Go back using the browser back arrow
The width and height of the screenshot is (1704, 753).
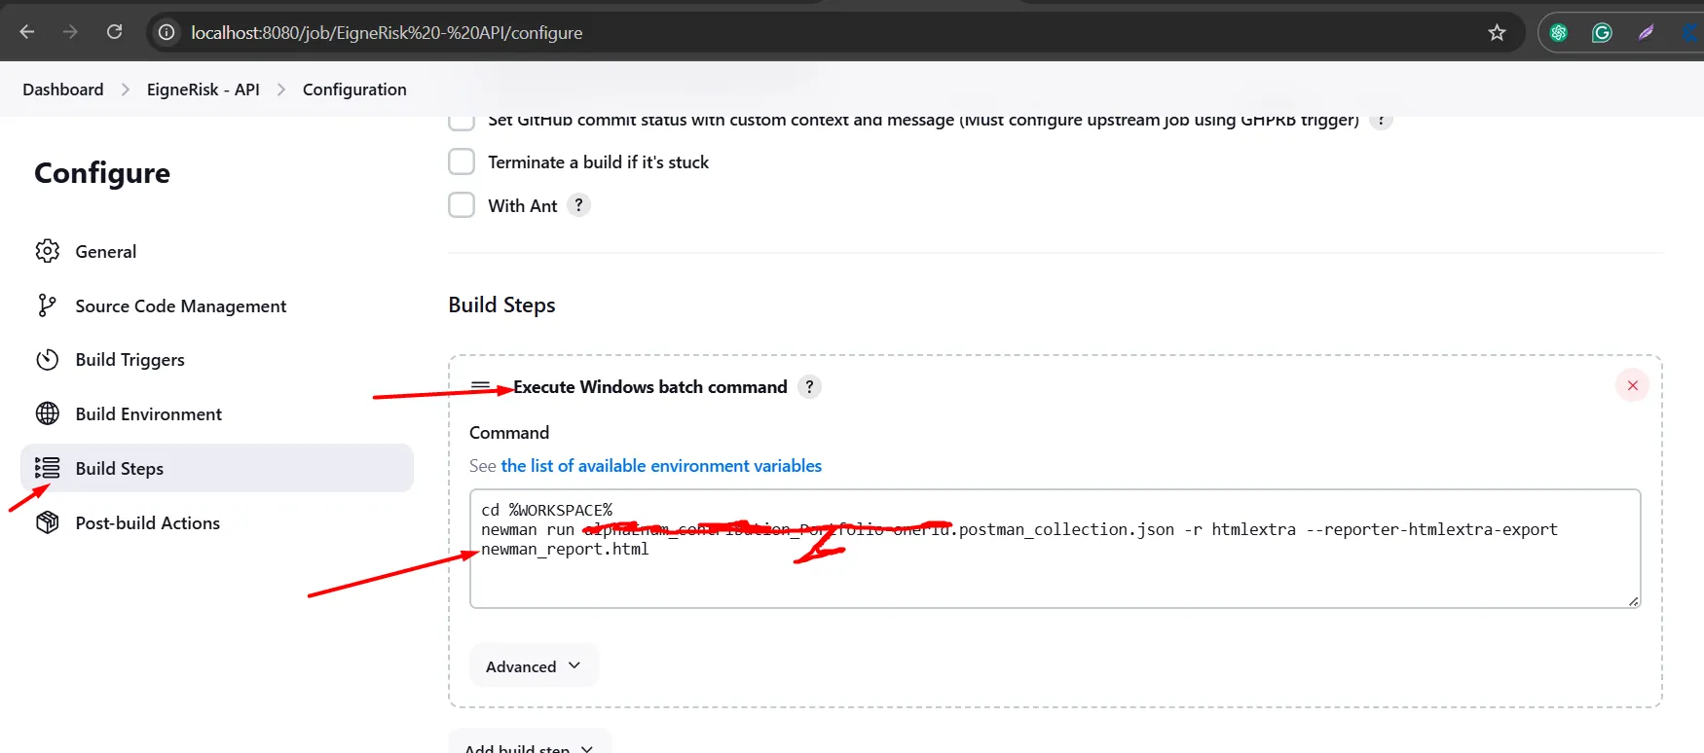coord(27,32)
